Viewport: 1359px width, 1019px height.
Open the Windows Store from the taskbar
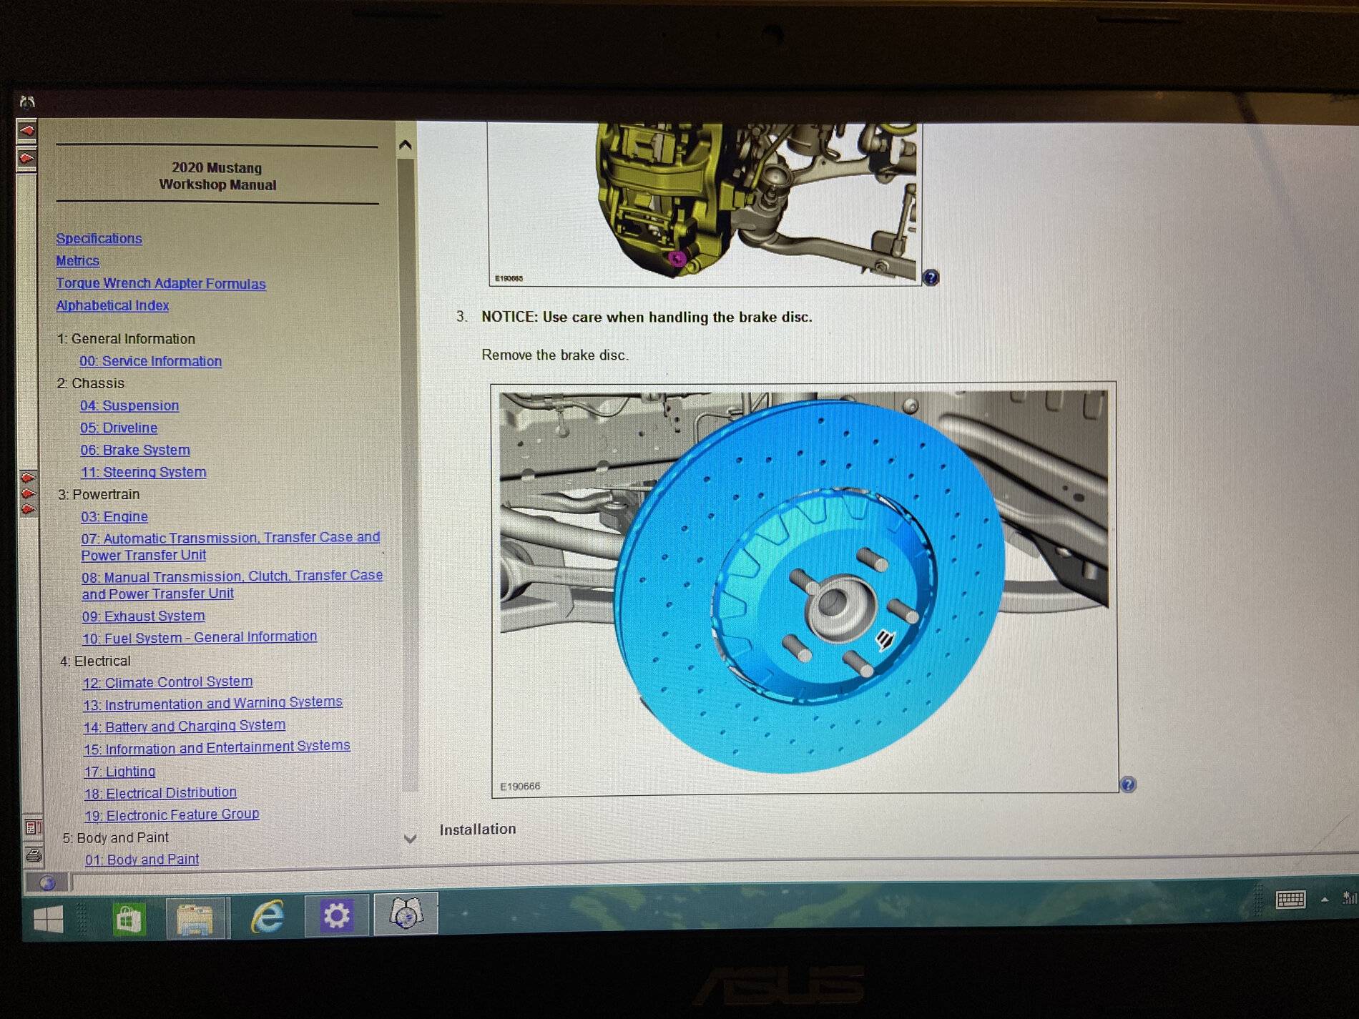coord(129,918)
